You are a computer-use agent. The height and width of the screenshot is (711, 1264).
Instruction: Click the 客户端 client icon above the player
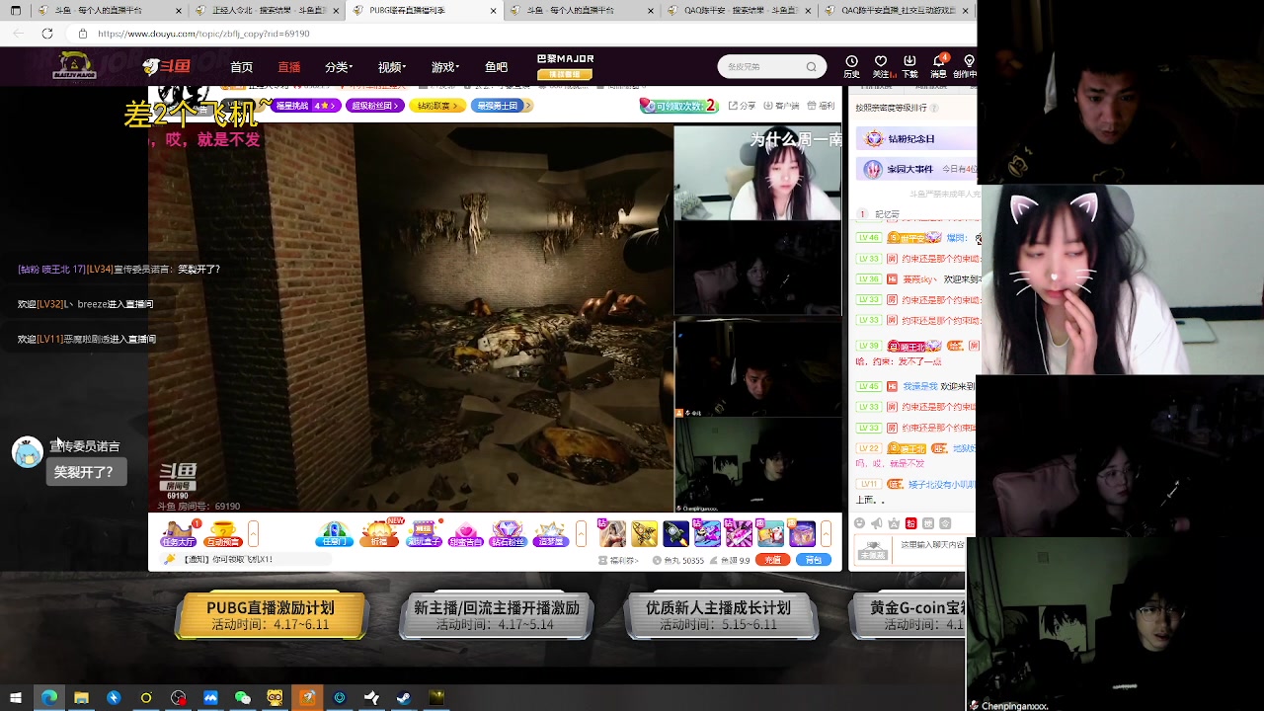(x=781, y=106)
